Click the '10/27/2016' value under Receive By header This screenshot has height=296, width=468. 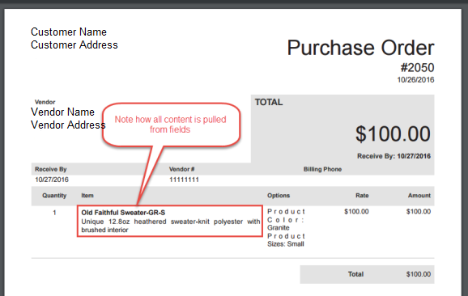pos(52,180)
